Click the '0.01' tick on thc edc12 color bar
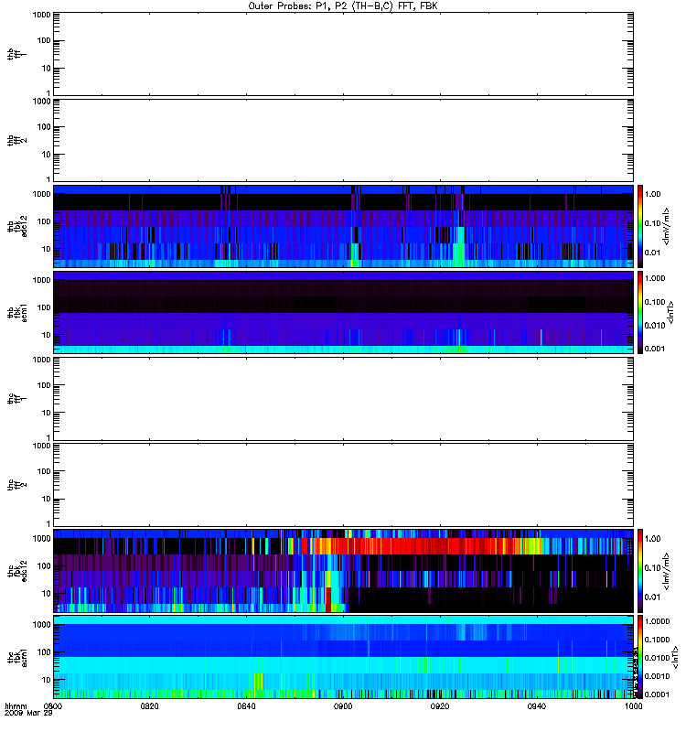The image size is (686, 732). pyautogui.click(x=653, y=597)
